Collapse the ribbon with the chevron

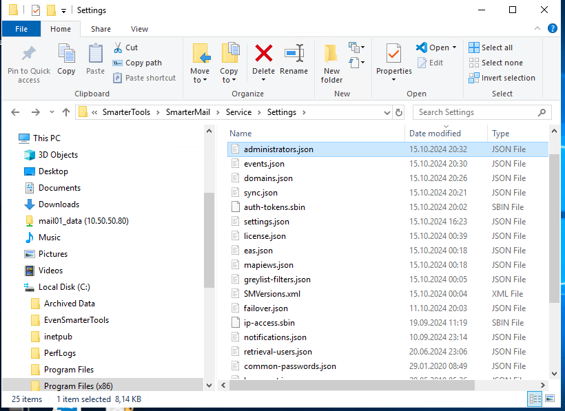(537, 29)
